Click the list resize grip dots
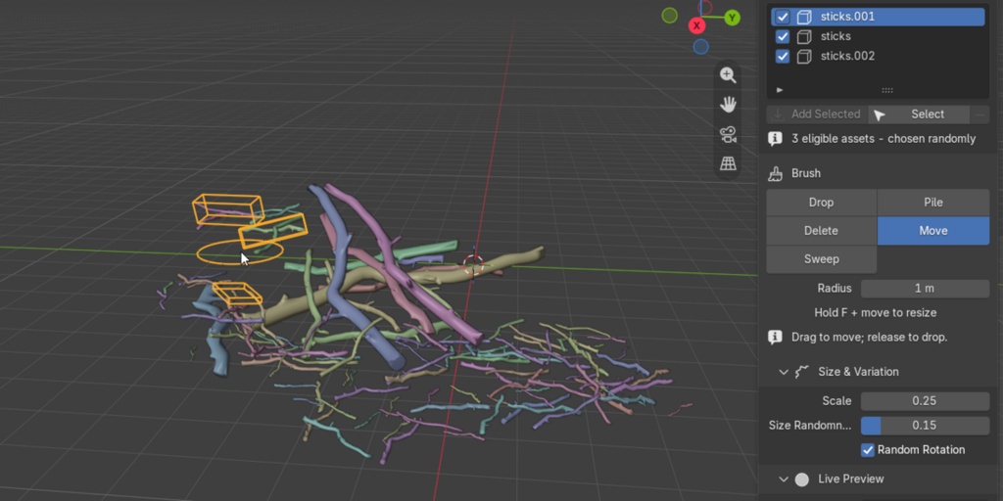This screenshot has height=501, width=1003. (887, 90)
